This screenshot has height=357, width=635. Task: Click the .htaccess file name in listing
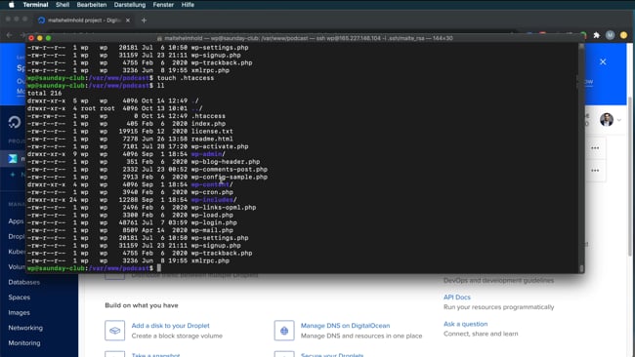[208, 116]
